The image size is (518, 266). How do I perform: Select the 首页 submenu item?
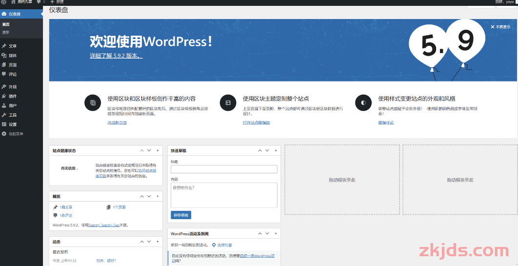click(6, 24)
